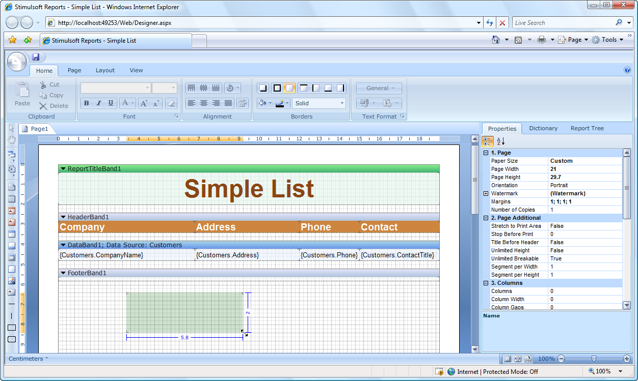
Task: Open the General text format dropdown
Action: click(379, 88)
